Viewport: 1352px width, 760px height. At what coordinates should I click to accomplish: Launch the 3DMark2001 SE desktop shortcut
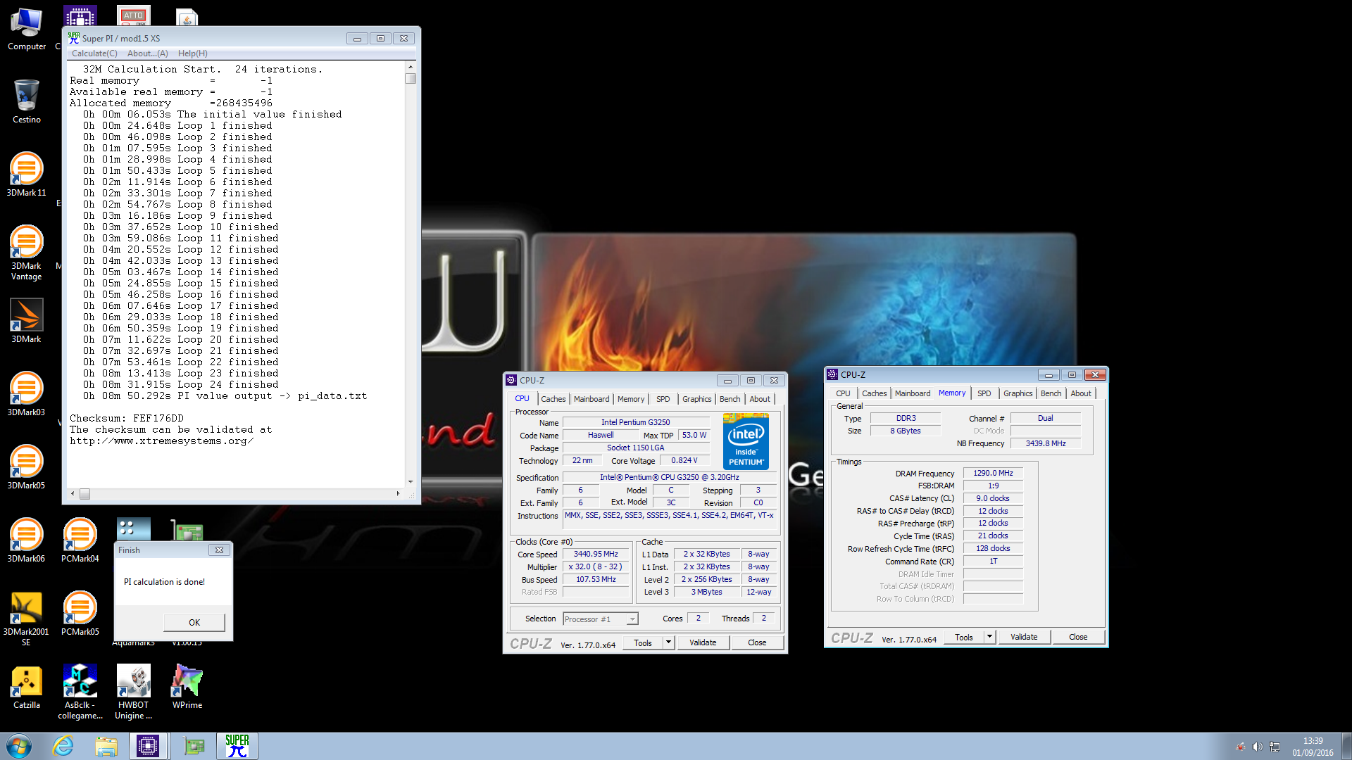27,618
